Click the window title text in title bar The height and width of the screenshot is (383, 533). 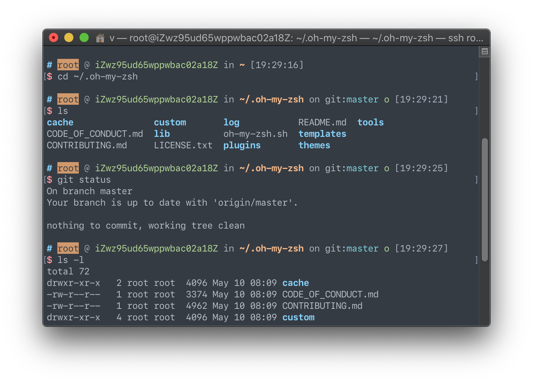(x=296, y=38)
